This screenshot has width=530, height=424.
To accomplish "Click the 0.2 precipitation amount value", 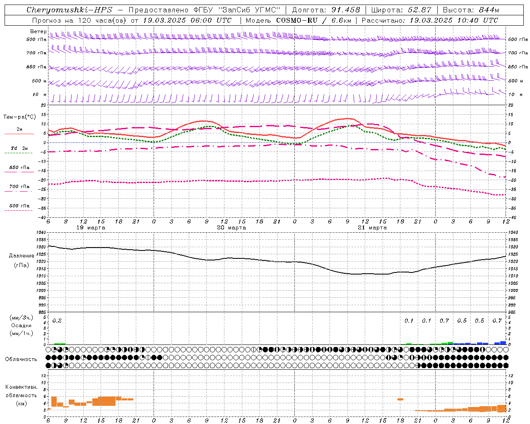I will (57, 320).
